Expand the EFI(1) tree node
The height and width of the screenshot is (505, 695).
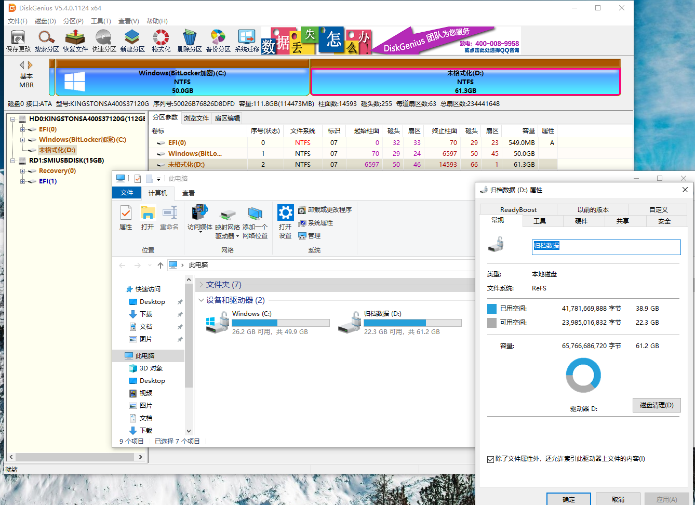(22, 181)
